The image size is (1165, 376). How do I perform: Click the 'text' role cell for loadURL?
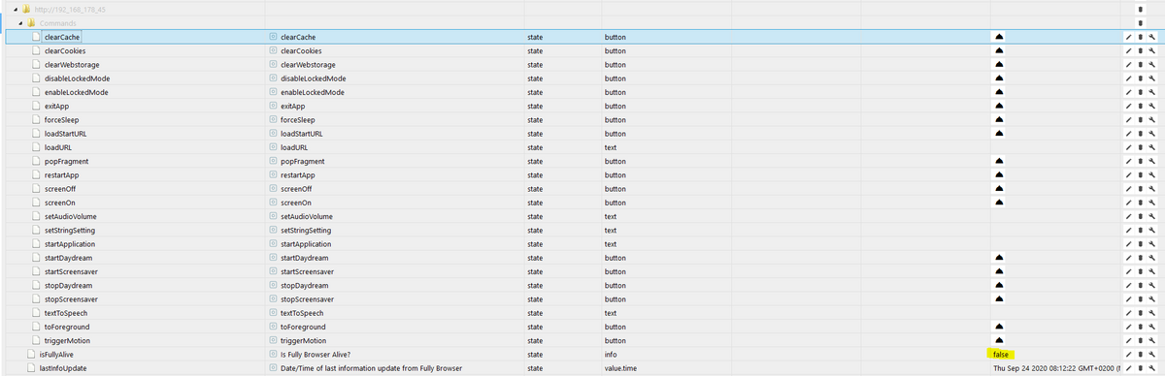611,147
